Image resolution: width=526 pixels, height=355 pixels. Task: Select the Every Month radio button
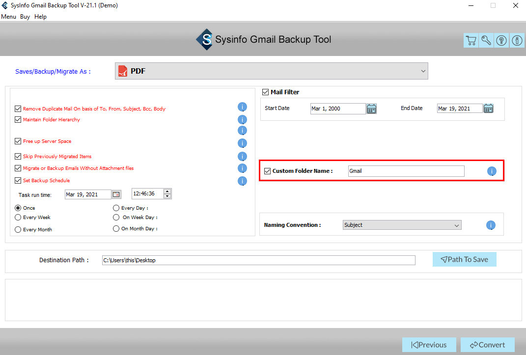(x=18, y=229)
